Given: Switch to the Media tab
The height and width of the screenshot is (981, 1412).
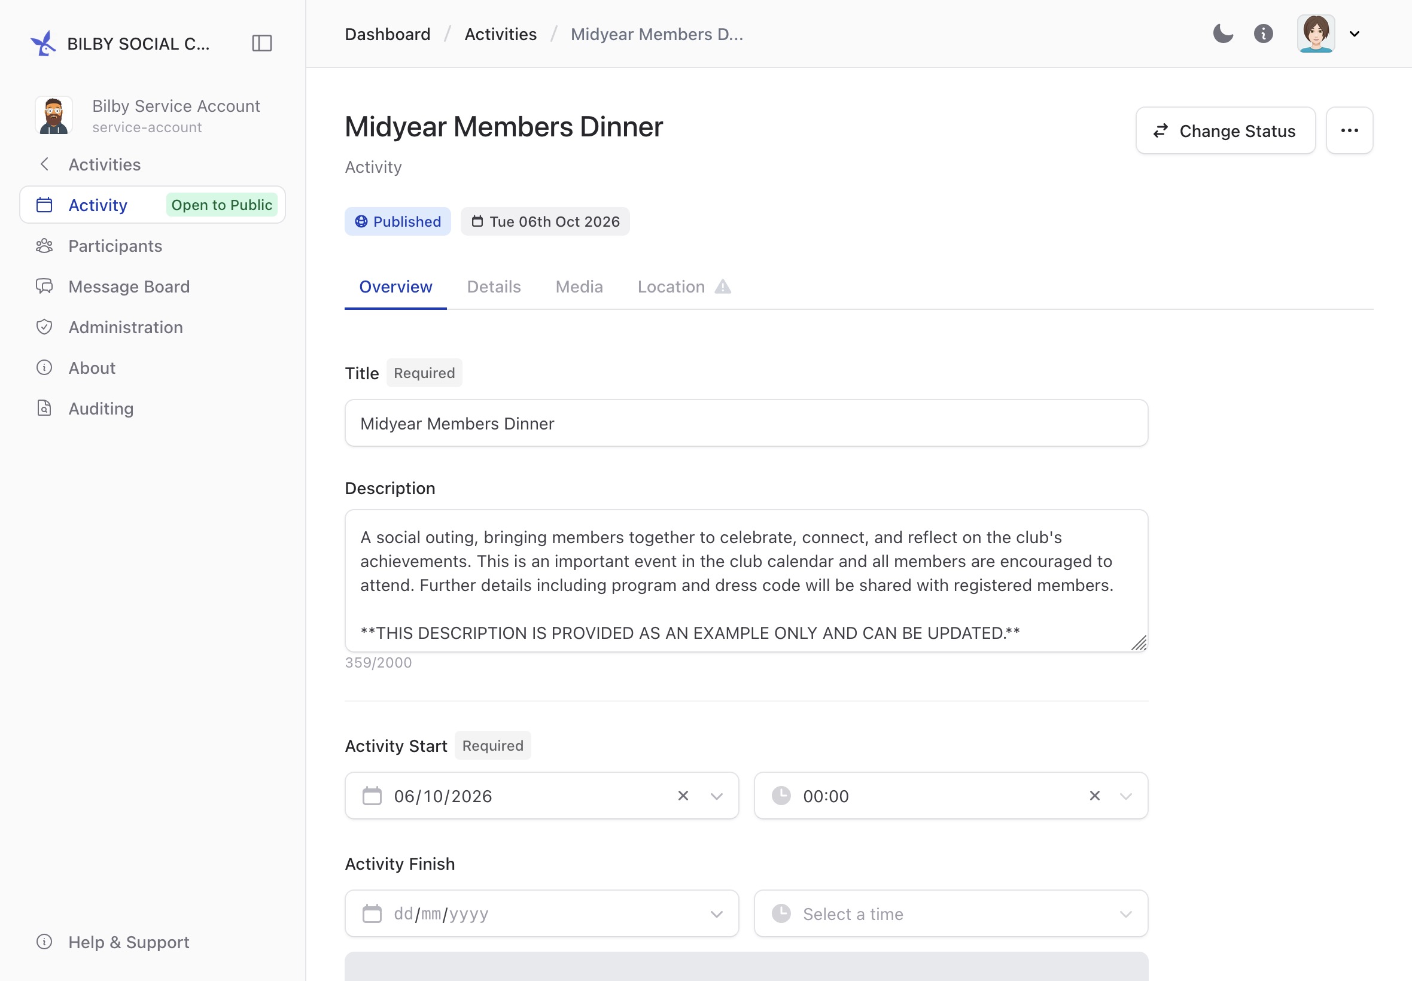Looking at the screenshot, I should pyautogui.click(x=579, y=287).
